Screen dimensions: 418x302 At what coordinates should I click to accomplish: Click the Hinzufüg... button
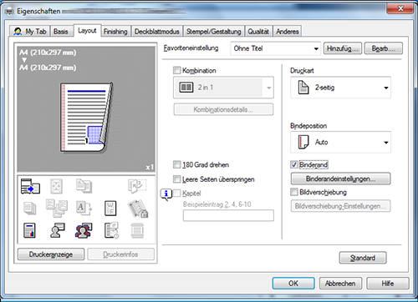pyautogui.click(x=343, y=48)
